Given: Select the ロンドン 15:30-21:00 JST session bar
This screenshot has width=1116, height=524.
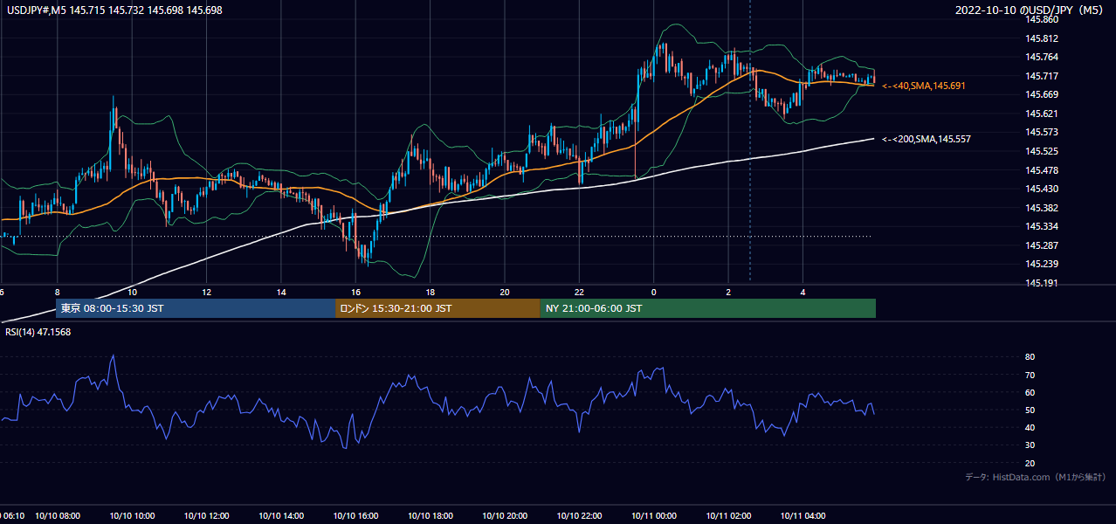Looking at the screenshot, I should (437, 308).
